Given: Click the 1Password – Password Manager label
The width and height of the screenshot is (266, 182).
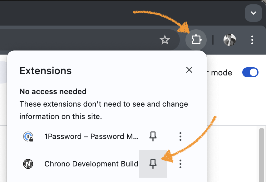Looking at the screenshot, I should [x=91, y=136].
